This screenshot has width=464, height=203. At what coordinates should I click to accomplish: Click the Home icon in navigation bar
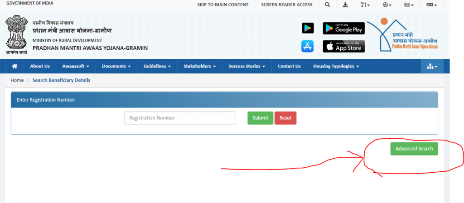tap(14, 66)
